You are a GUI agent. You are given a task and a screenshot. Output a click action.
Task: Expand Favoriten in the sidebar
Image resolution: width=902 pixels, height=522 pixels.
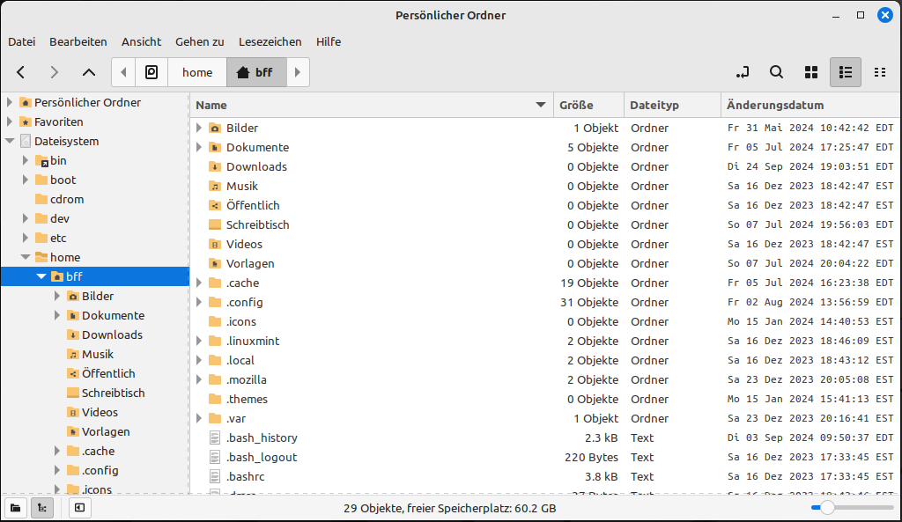pyautogui.click(x=9, y=121)
